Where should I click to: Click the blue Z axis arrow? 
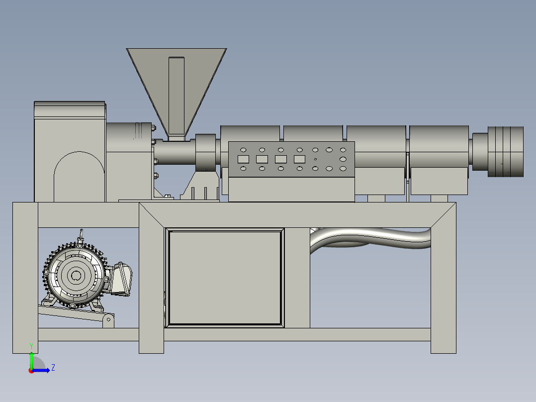point(41,371)
